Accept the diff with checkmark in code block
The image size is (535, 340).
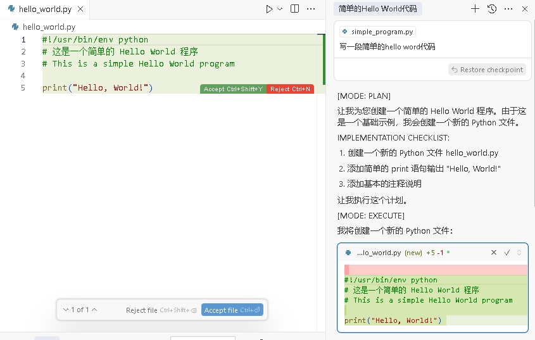(507, 253)
